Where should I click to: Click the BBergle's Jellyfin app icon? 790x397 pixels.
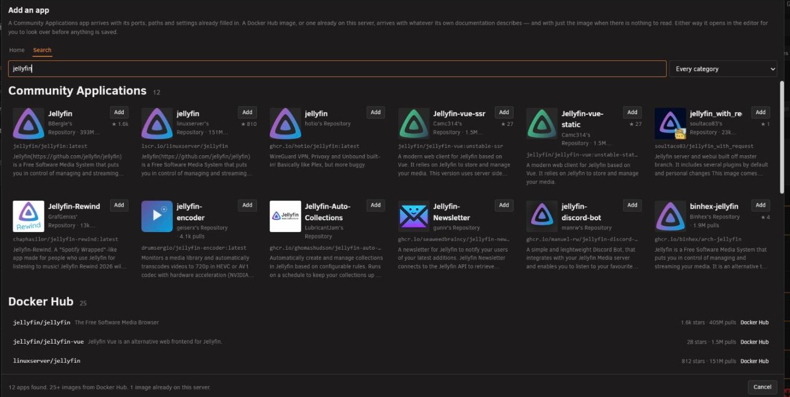click(29, 123)
